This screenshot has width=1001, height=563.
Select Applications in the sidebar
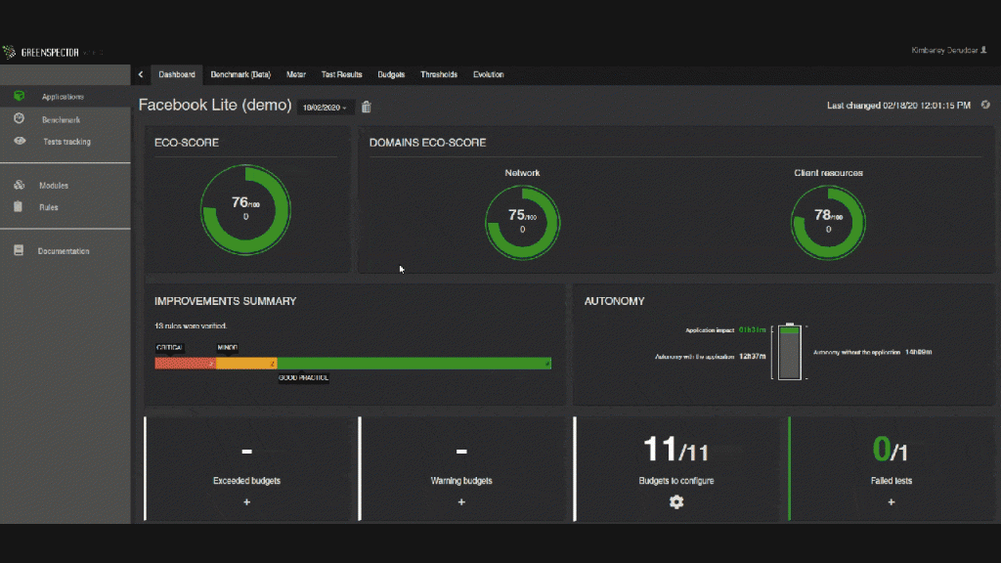pos(63,97)
